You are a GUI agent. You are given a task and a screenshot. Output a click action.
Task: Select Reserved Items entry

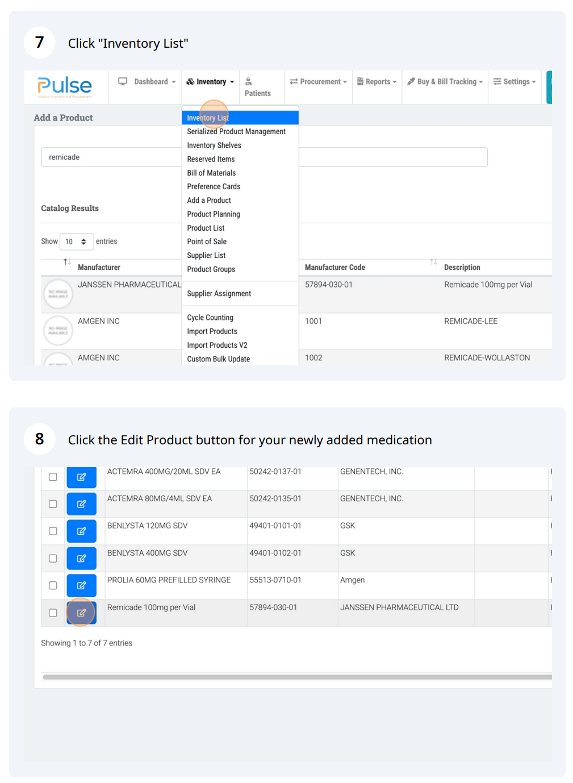[211, 159]
